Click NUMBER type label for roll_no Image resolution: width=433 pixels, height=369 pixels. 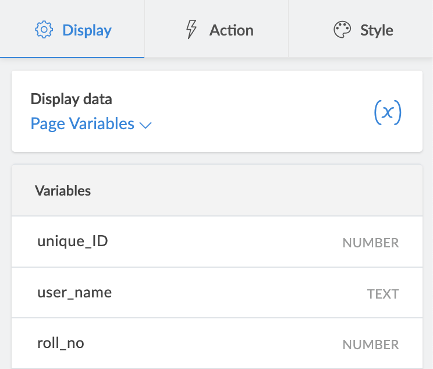coord(370,345)
